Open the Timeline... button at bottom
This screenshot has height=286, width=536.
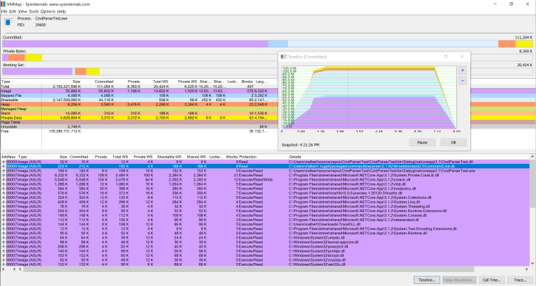pyautogui.click(x=427, y=279)
